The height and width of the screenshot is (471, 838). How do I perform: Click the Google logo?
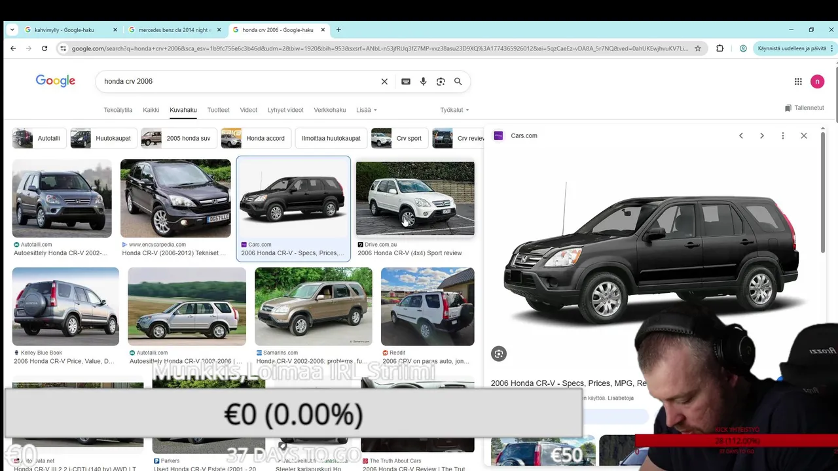[x=56, y=80]
